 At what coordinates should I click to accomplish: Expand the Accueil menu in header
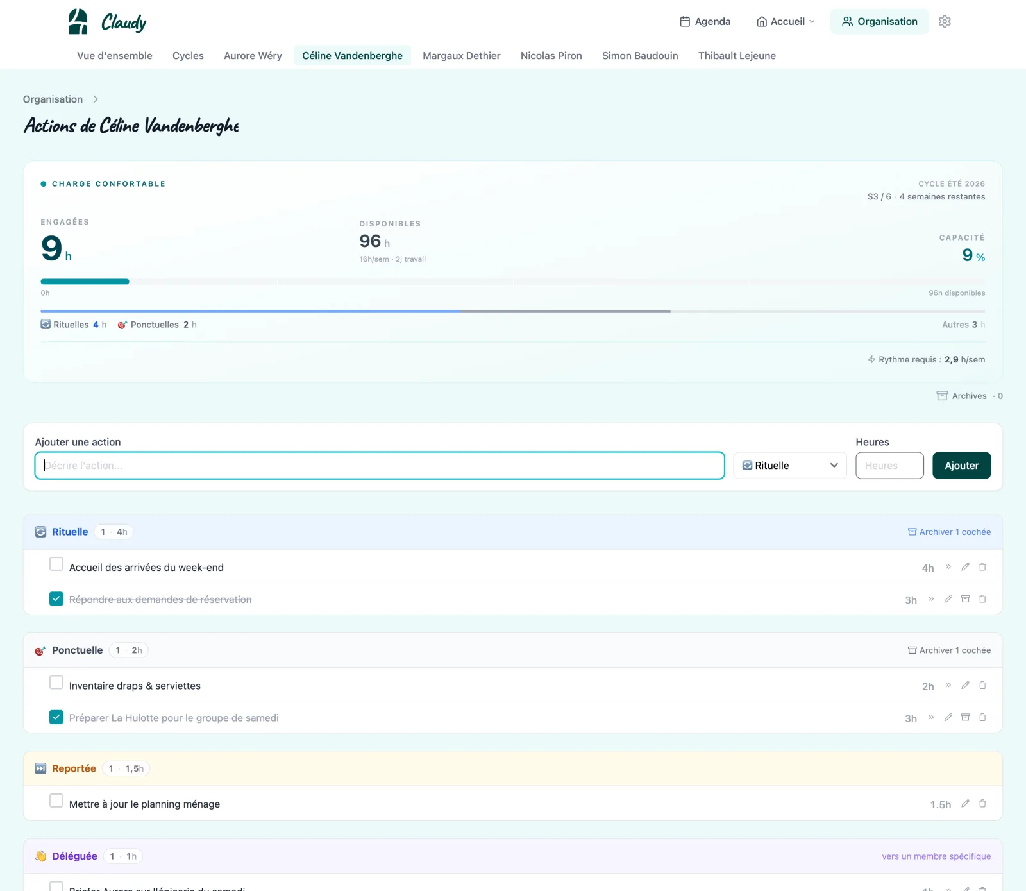[x=786, y=22]
